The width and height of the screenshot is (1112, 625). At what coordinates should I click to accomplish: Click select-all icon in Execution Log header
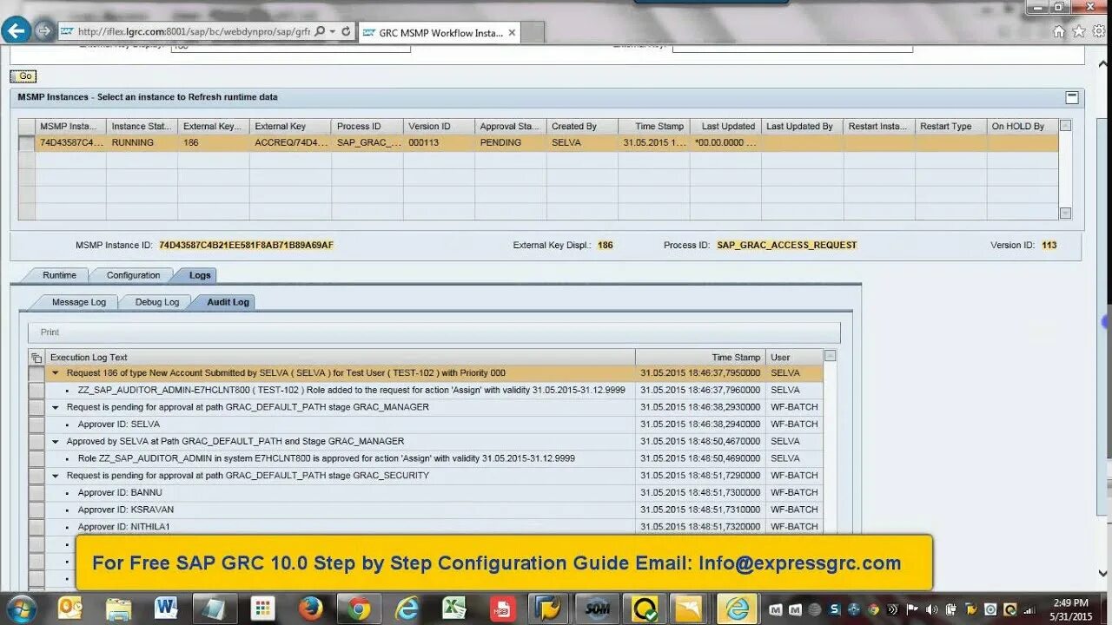(36, 358)
